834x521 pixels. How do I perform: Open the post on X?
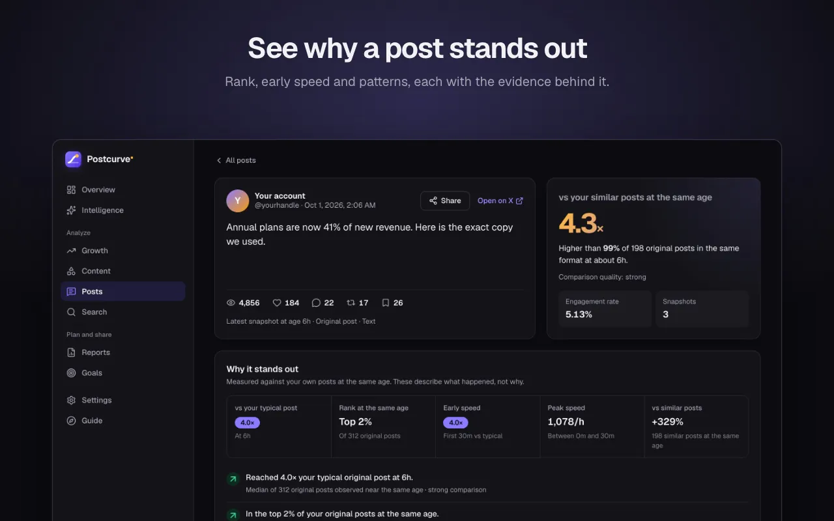pos(500,201)
